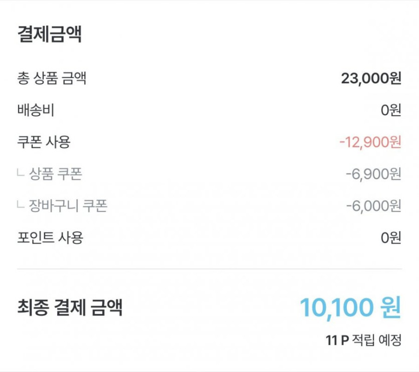
Task: Select the 배송비 label
Action: (36, 110)
